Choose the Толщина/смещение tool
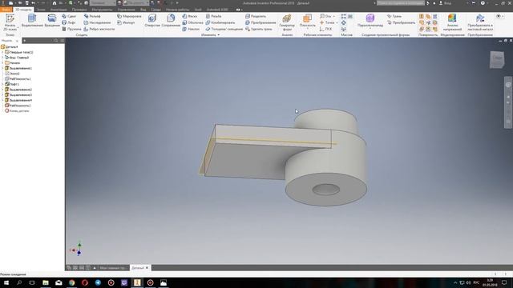Viewport: 513px width, 288px height. 224,29
